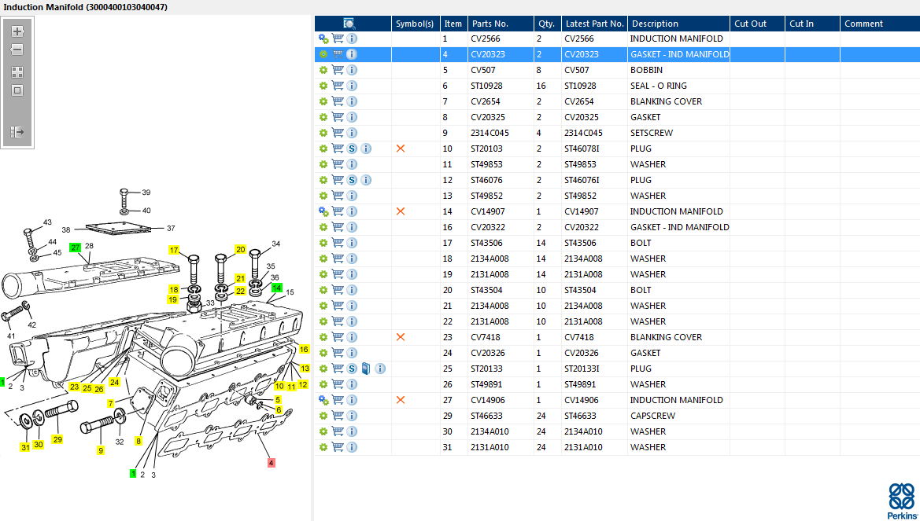Open the book icon for item 25 PLUG
Image resolution: width=920 pixels, height=521 pixels.
366,369
